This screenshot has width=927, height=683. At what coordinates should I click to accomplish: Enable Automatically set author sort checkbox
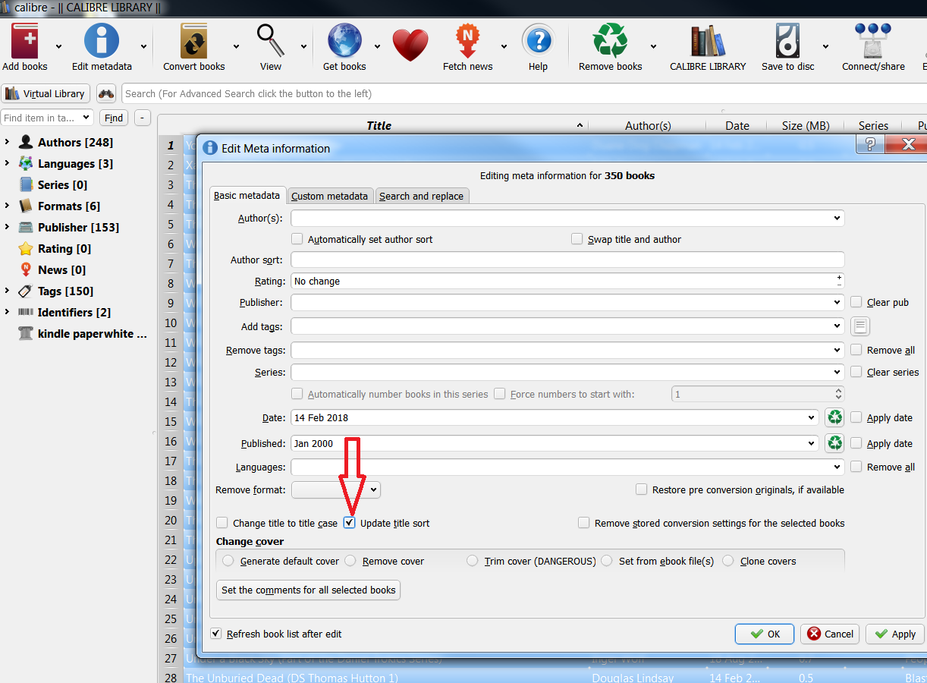point(297,239)
